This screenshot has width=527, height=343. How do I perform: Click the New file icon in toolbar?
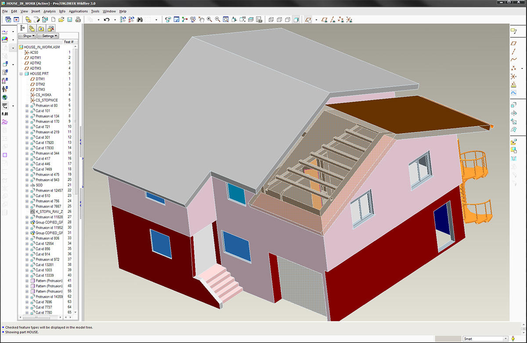[53, 19]
